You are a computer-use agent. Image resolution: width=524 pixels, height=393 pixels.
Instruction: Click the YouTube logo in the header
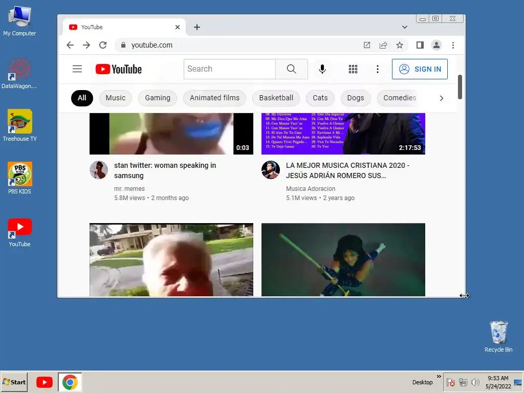coord(119,69)
